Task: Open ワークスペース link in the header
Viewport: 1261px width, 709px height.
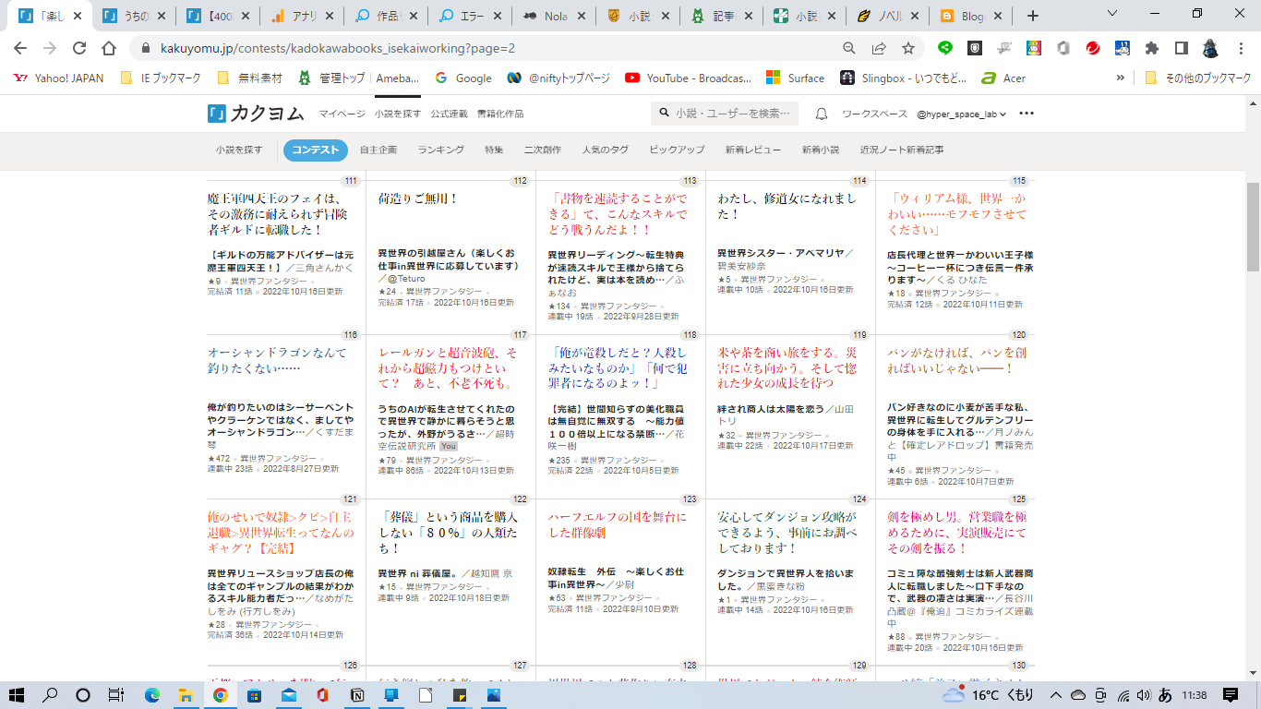Action: pyautogui.click(x=874, y=114)
